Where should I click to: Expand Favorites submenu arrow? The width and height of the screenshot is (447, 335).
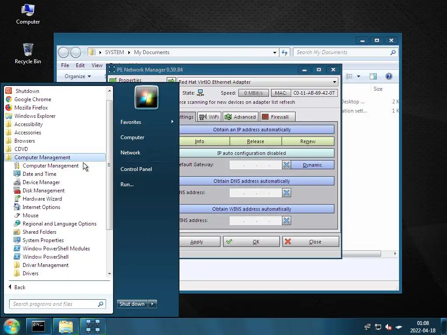[x=172, y=122]
